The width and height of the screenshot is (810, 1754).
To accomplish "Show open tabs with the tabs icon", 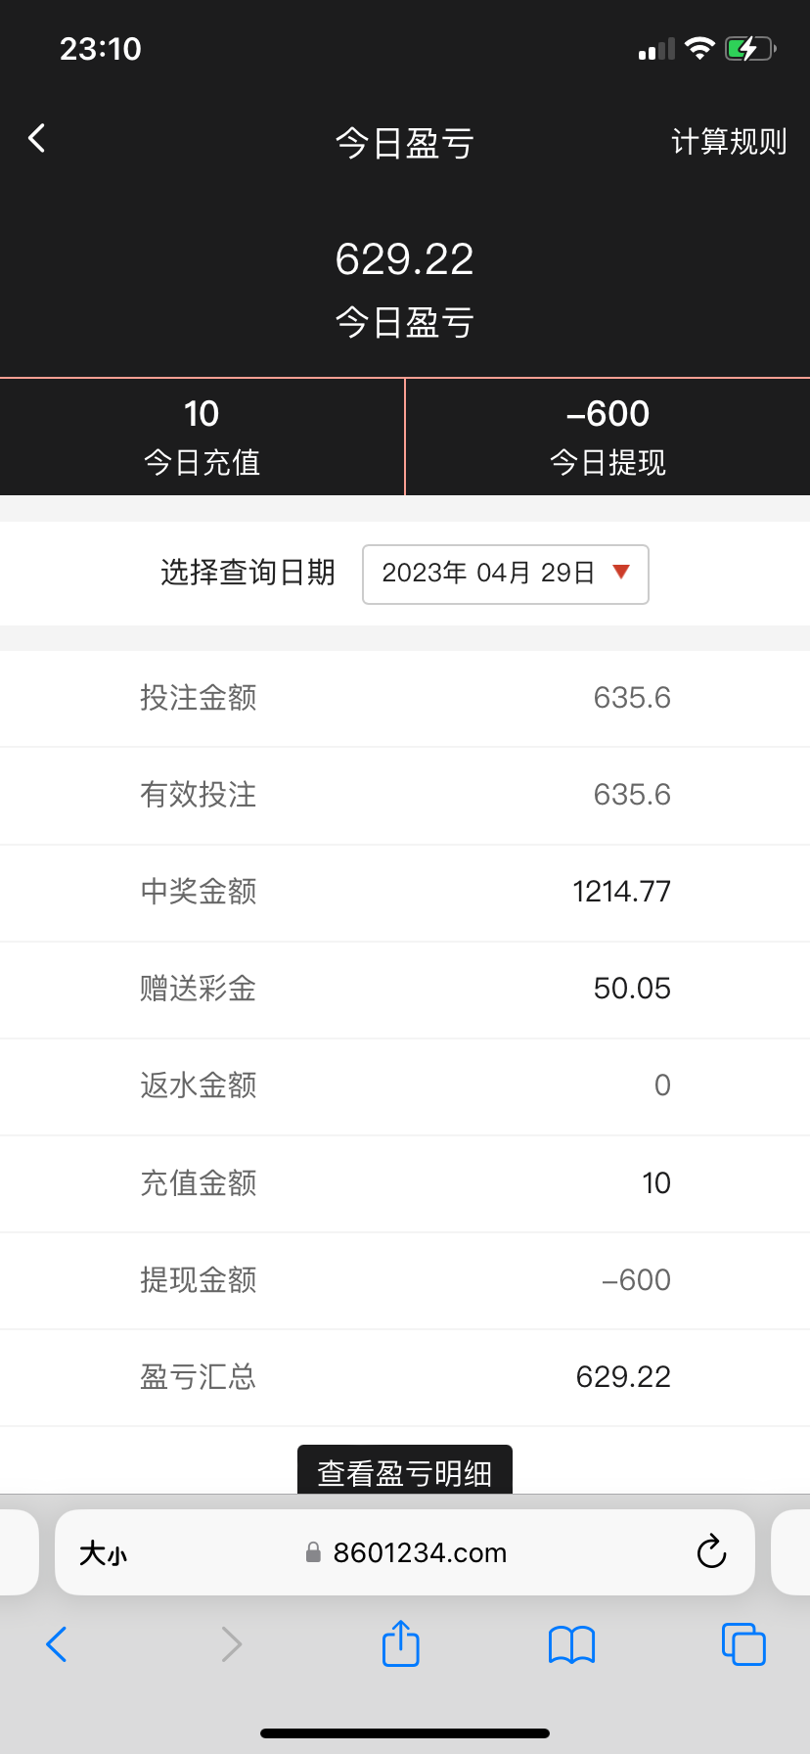I will click(x=743, y=1644).
